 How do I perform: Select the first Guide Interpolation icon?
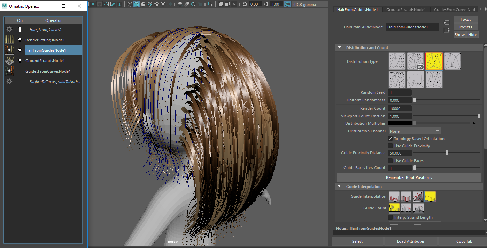394,197
